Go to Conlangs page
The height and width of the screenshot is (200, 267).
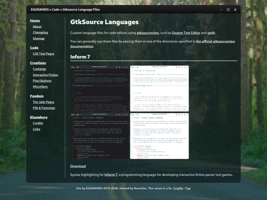pyautogui.click(x=40, y=69)
